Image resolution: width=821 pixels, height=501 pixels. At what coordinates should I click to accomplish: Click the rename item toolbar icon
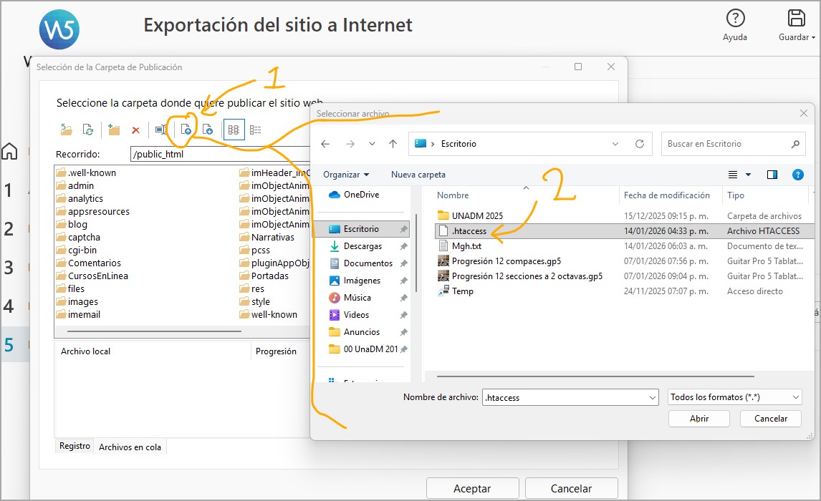pyautogui.click(x=161, y=130)
